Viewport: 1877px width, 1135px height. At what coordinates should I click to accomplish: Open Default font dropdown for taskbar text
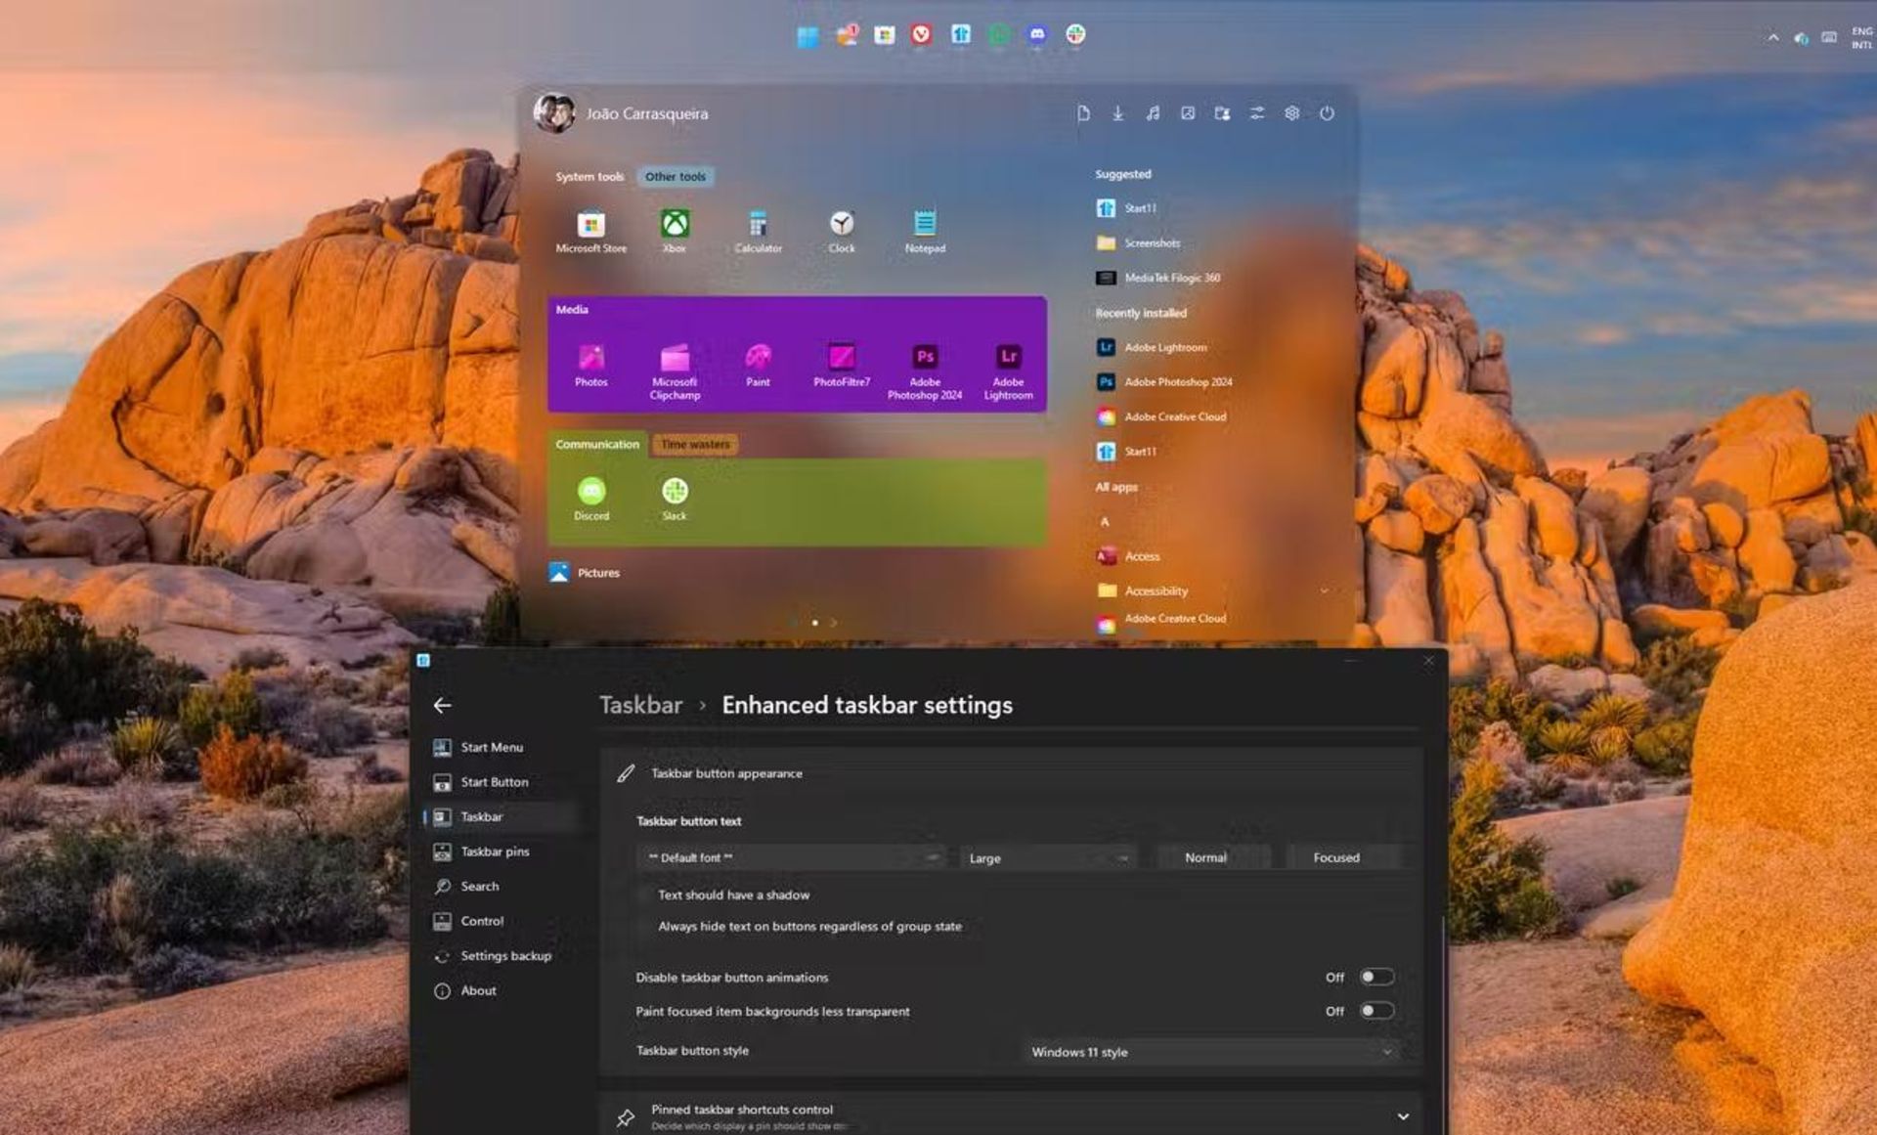(790, 857)
